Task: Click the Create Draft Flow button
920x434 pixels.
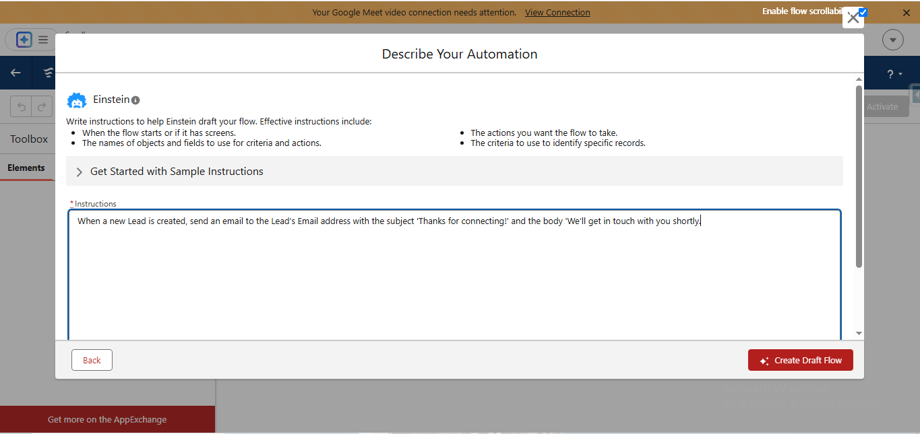Action: click(801, 360)
